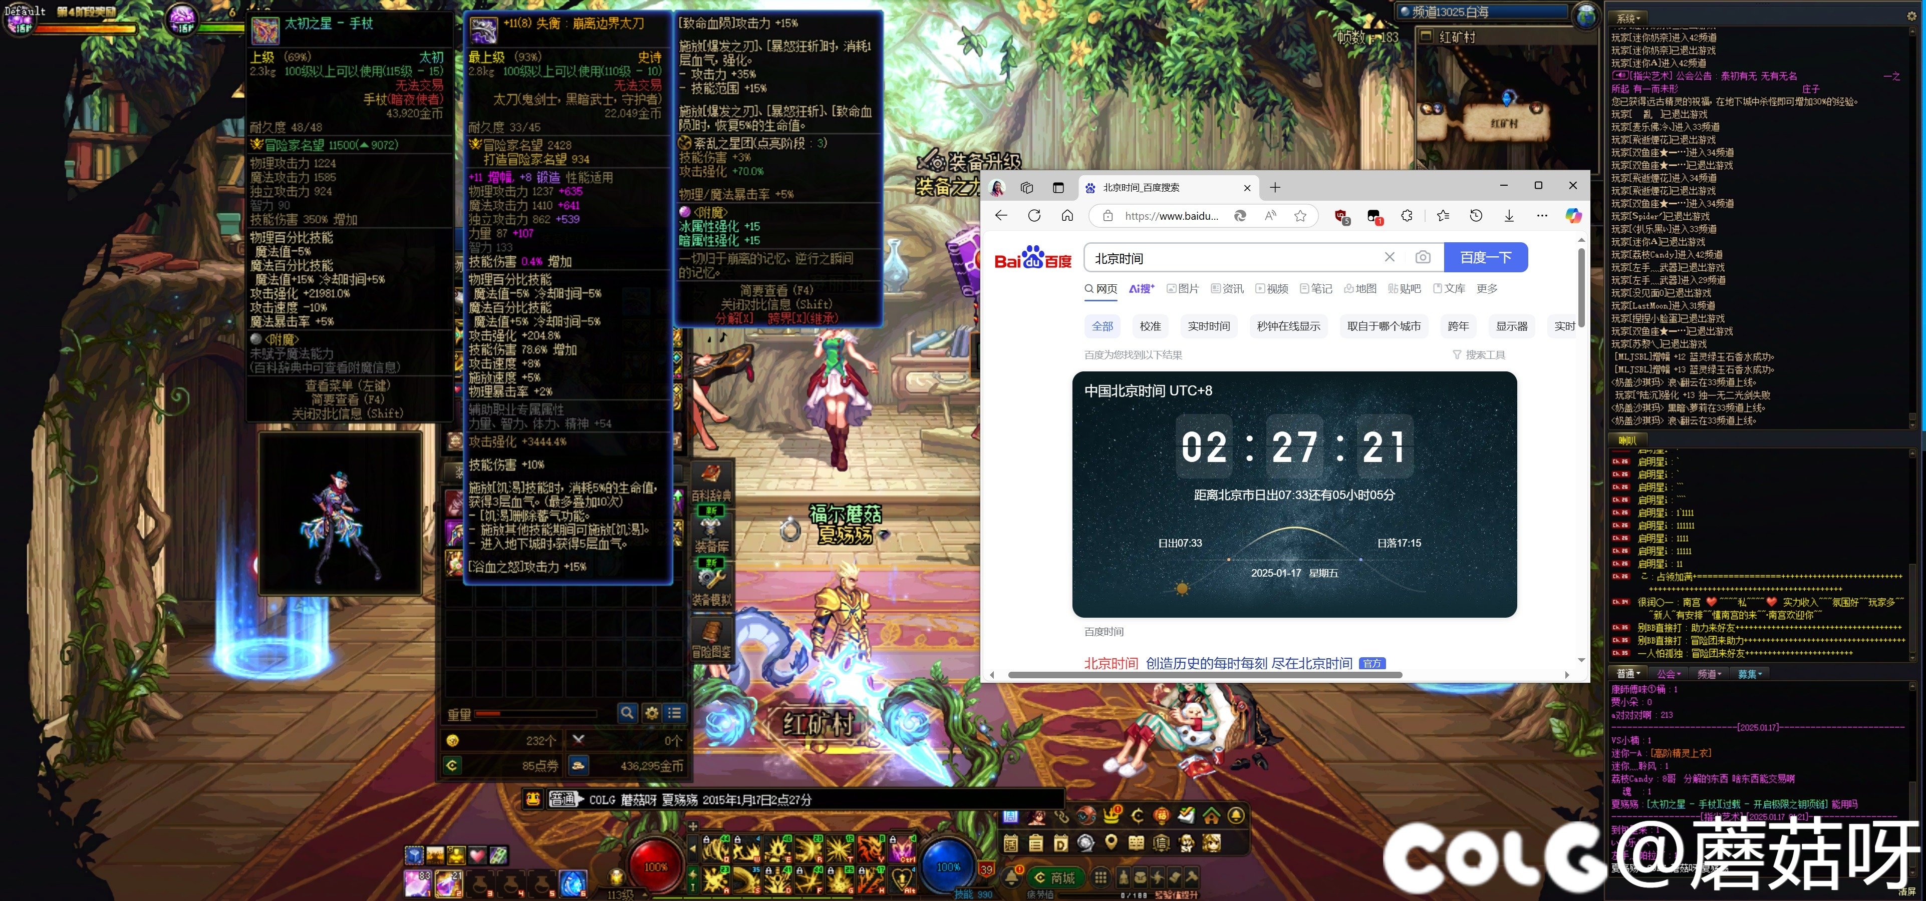Switch to the 图片 search tab
Viewport: 1926px width, 901px height.
(1183, 289)
